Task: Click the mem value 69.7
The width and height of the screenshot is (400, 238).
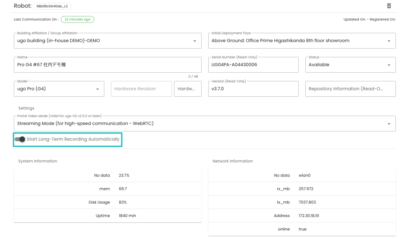Action: (123, 189)
